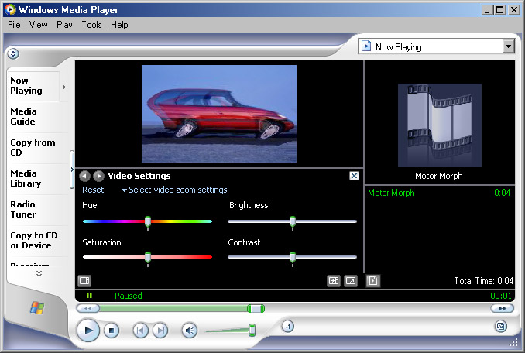
Task: Click the Brightness slider thumb
Action: pos(293,222)
